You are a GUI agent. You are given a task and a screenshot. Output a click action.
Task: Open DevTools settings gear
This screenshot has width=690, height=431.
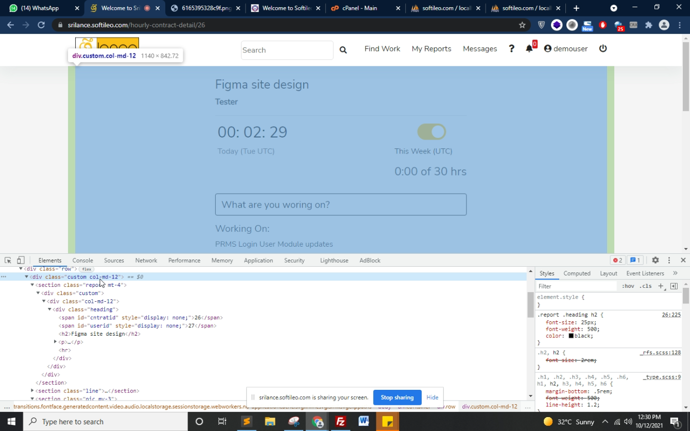655,261
